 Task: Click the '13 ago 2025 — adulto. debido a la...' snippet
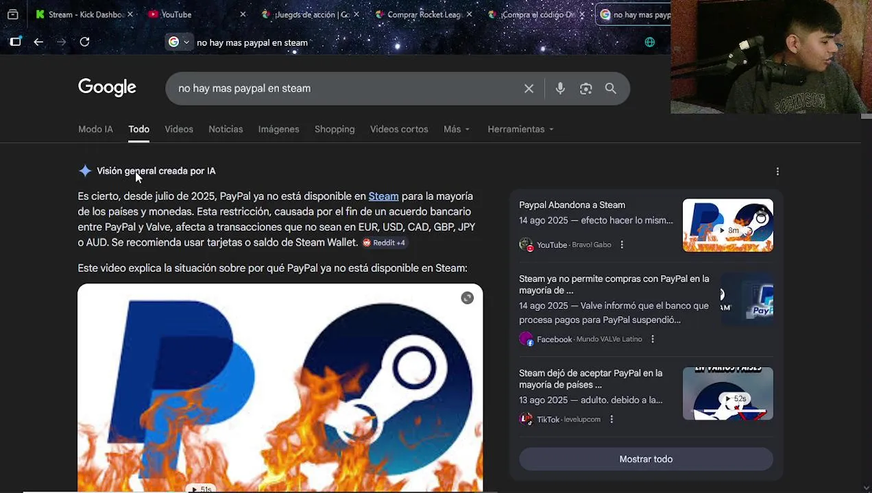[591, 400]
